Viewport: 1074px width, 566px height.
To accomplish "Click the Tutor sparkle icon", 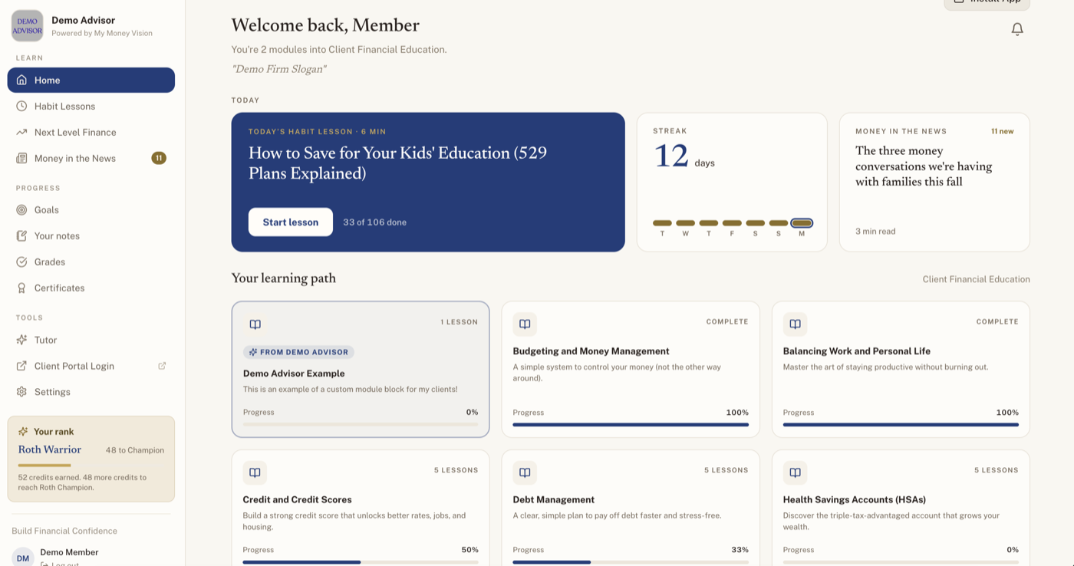I will point(21,340).
